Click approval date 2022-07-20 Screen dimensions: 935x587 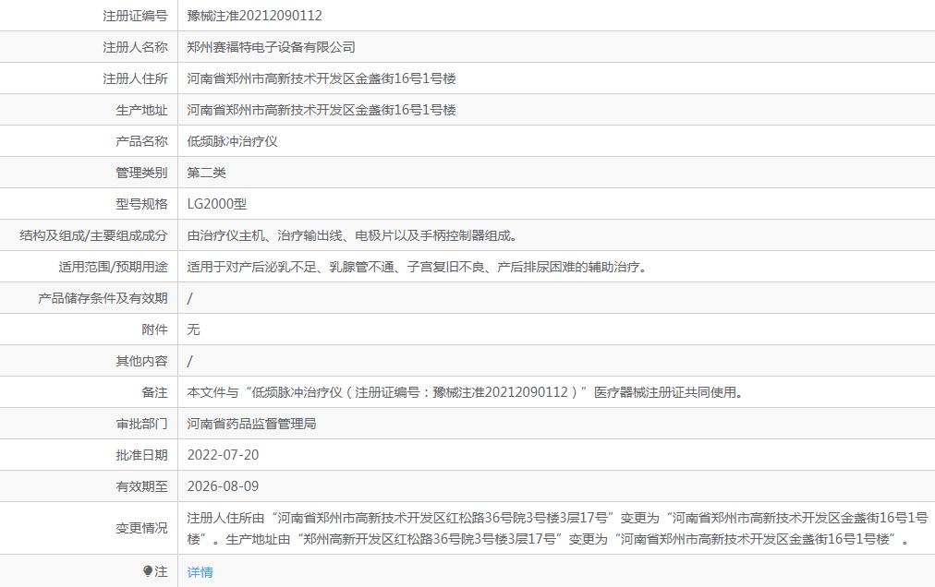(x=223, y=455)
